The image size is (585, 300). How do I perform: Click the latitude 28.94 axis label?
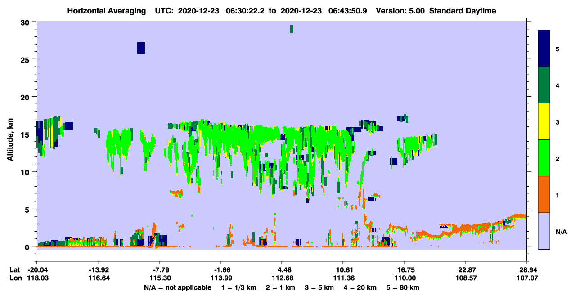pyautogui.click(x=527, y=269)
